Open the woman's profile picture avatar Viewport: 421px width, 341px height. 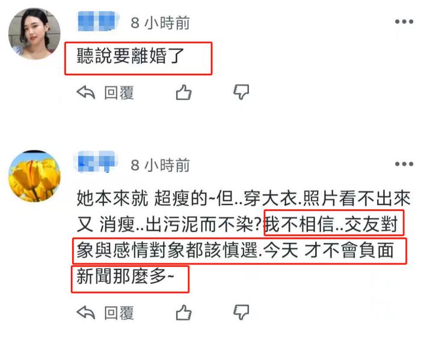pyautogui.click(x=34, y=34)
